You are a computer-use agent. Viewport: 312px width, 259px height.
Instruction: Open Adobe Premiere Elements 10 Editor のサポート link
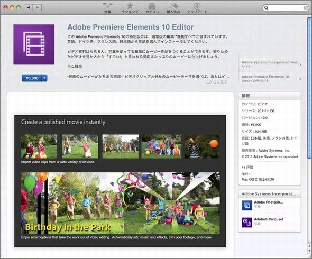pos(265,79)
